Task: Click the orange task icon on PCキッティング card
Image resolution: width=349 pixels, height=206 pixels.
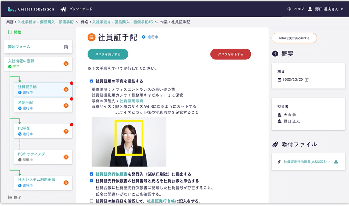Action: (66, 157)
